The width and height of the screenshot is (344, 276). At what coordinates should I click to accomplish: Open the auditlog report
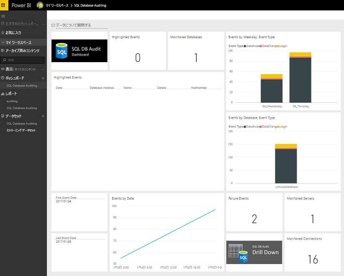(12, 101)
